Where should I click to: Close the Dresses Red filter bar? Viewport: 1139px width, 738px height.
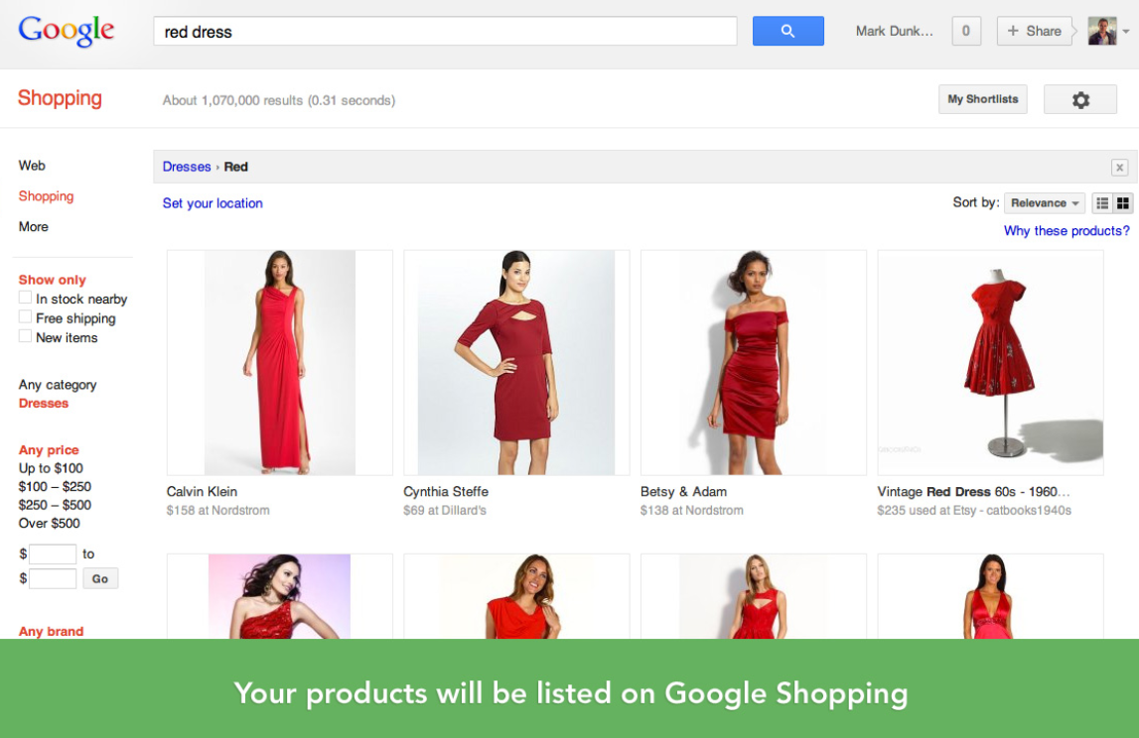1119,167
